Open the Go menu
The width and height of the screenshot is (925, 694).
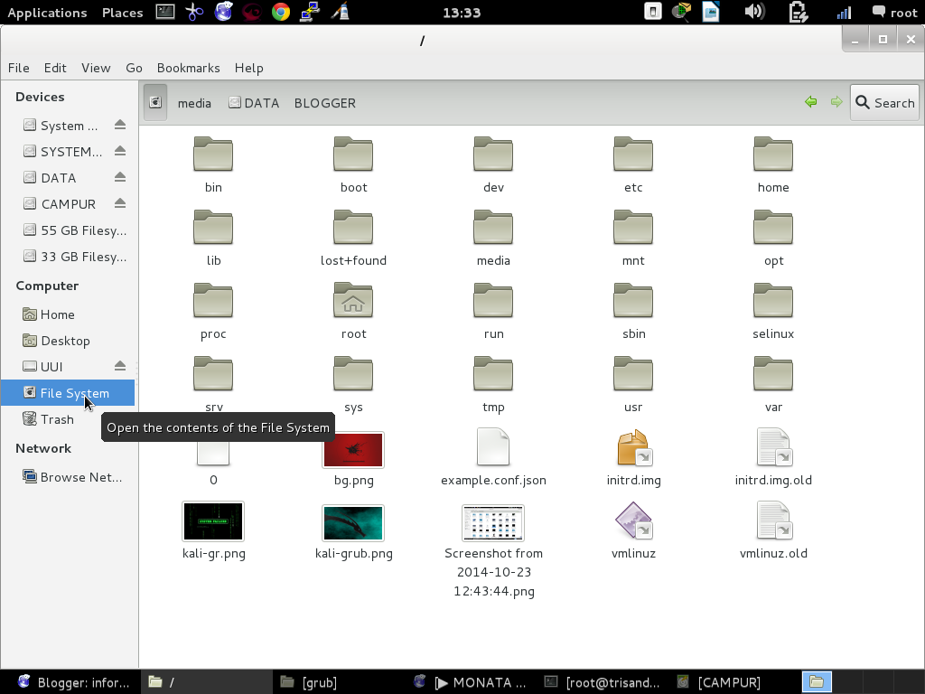(x=134, y=68)
